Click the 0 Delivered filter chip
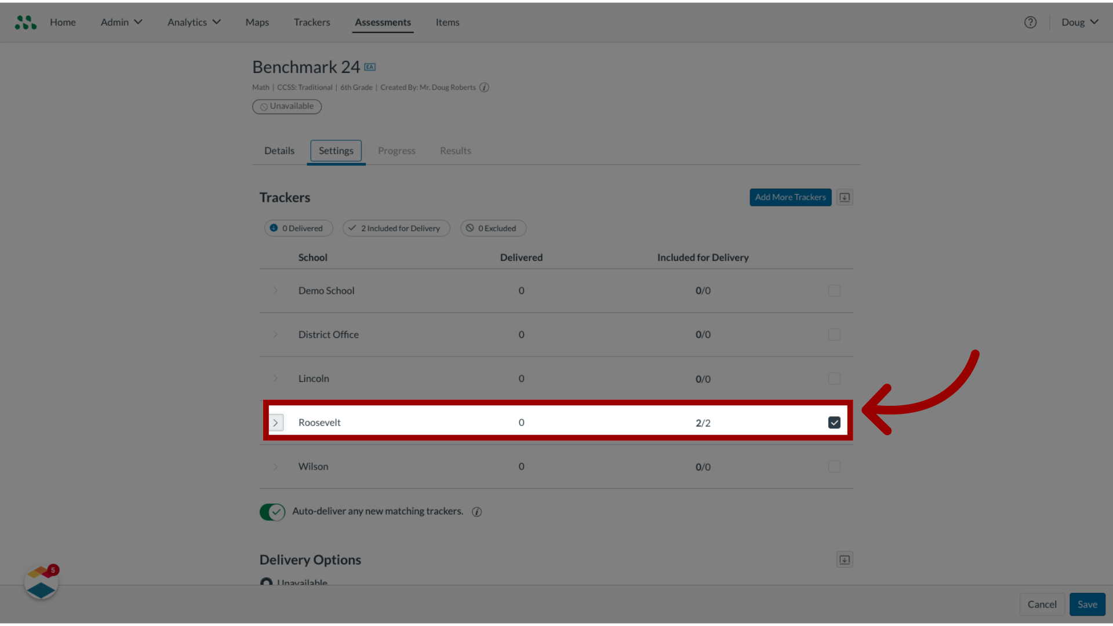The image size is (1113, 626). click(x=299, y=228)
